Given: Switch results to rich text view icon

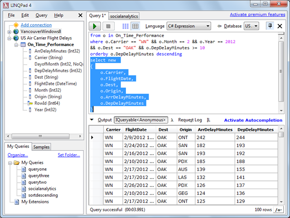Looking at the screenshot, I should [126, 26].
